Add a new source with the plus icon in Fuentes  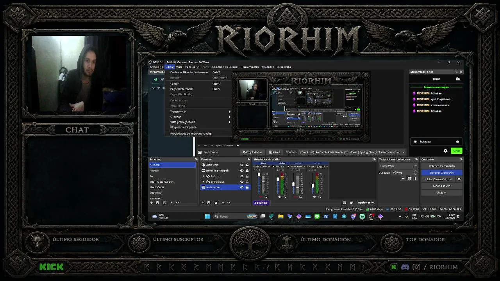pyautogui.click(x=203, y=203)
